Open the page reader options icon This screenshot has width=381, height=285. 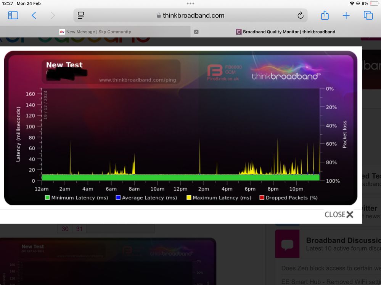81,16
